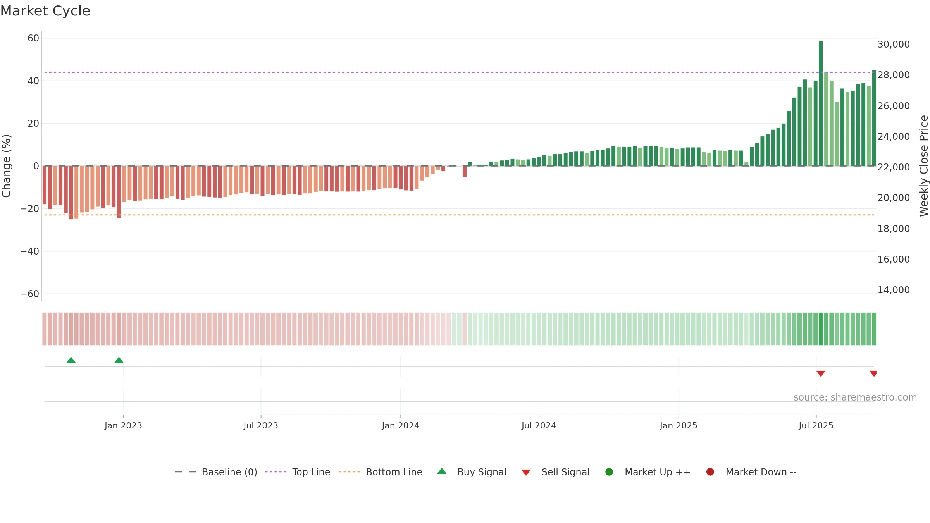Screen dimensions: 930x523
Task: Click the source: sharemaestro.com text
Action: pyautogui.click(x=855, y=397)
